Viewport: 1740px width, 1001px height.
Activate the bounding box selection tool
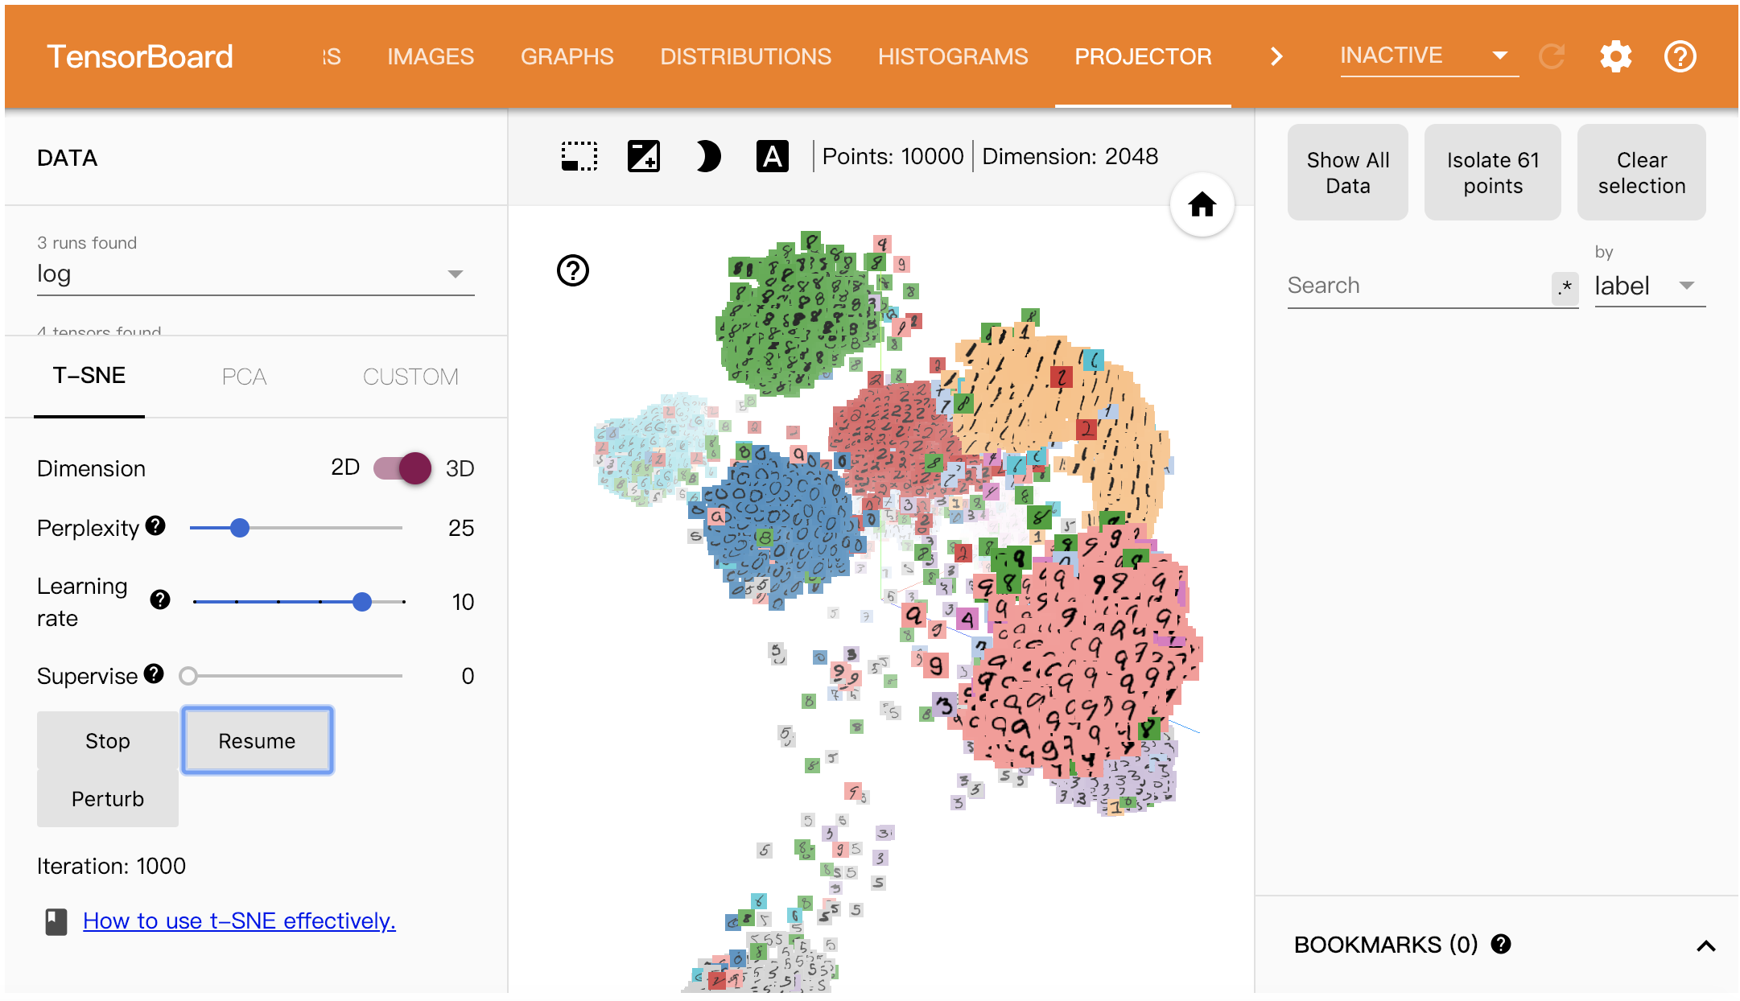coord(579,156)
